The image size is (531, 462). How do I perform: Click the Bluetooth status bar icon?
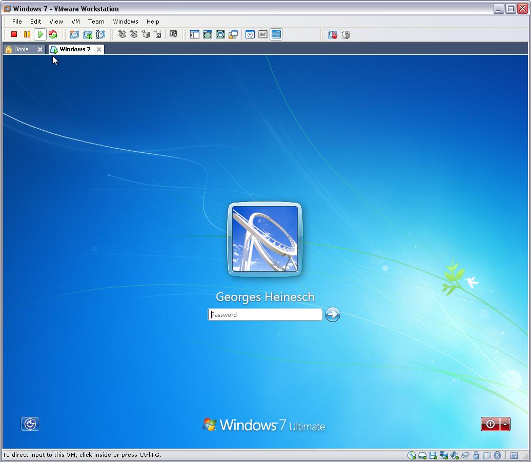[497, 455]
